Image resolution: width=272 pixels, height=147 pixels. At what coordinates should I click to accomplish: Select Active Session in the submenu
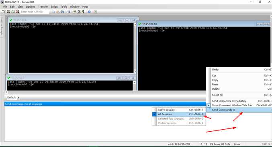click(179, 110)
